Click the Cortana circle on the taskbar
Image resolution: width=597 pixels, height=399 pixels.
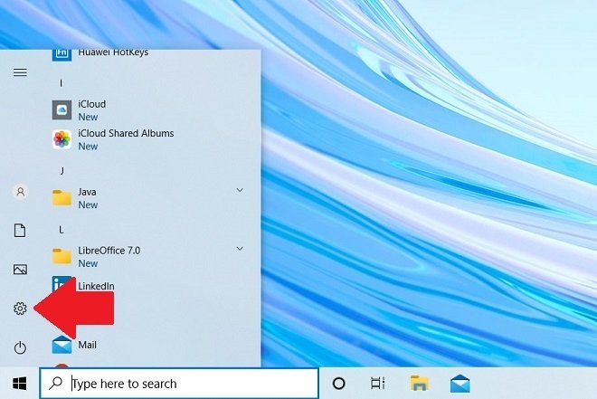pyautogui.click(x=338, y=384)
